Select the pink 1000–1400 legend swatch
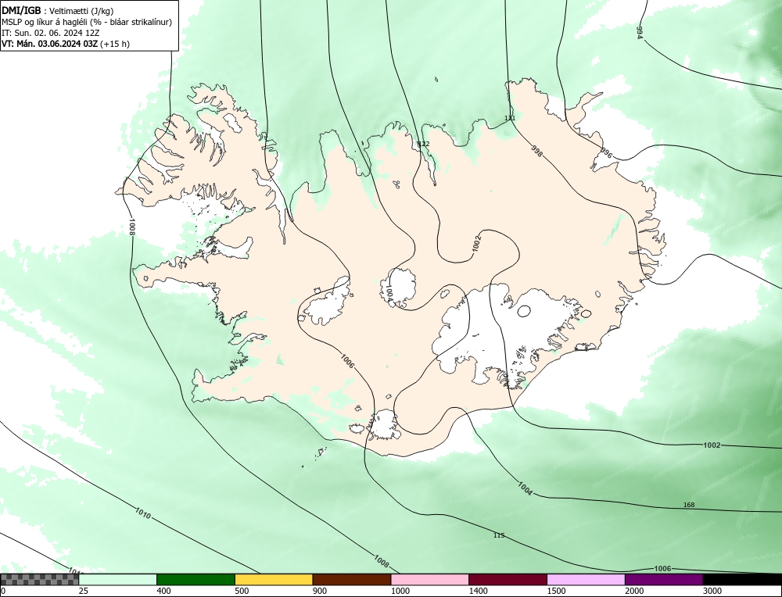782x597 pixels. (430, 579)
